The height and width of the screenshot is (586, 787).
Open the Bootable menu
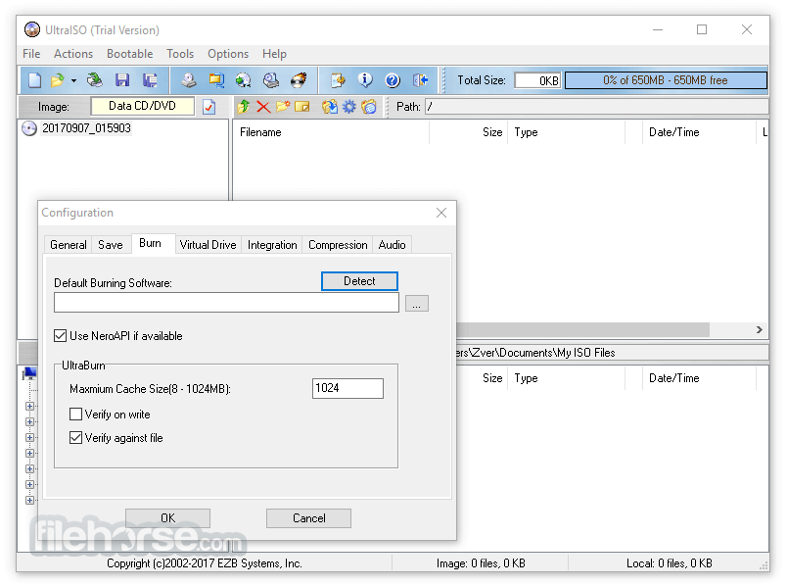(x=129, y=54)
